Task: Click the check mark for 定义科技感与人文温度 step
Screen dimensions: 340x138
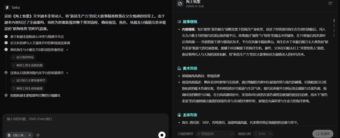Action: [6, 43]
